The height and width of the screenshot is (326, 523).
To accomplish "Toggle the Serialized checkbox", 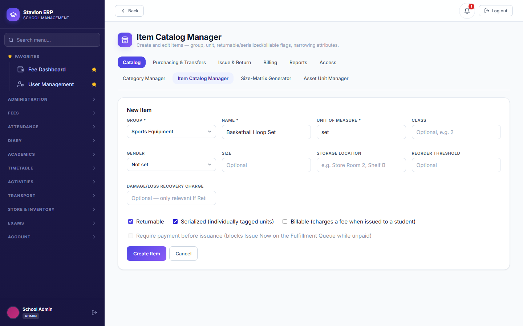I will point(175,222).
